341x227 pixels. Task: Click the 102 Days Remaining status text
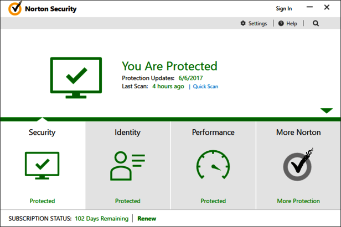[101, 219]
